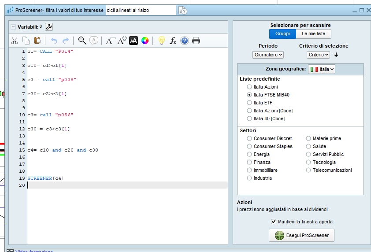371x252 pixels.
Task: Run the Esegui ProScreener button
Action: [x=302, y=235]
